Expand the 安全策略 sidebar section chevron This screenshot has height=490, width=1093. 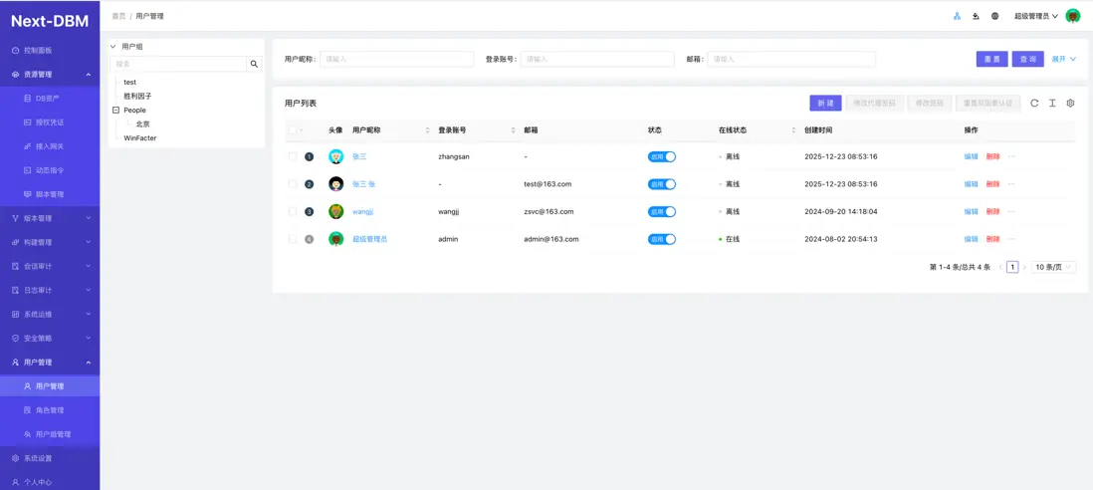tap(89, 338)
